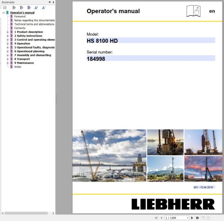Click the teal bookmark icon of Operator's manual
This screenshot has height=221, width=224.
(7, 13)
